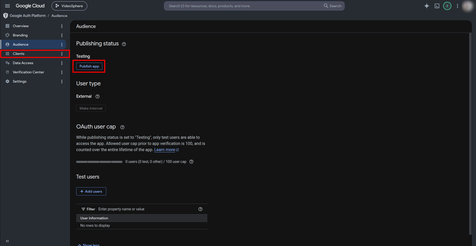Open the Clients sidebar item
Screen dimensions: 476x246
[33, 54]
